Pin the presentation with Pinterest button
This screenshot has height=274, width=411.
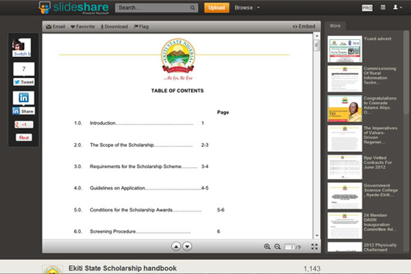tap(23, 138)
